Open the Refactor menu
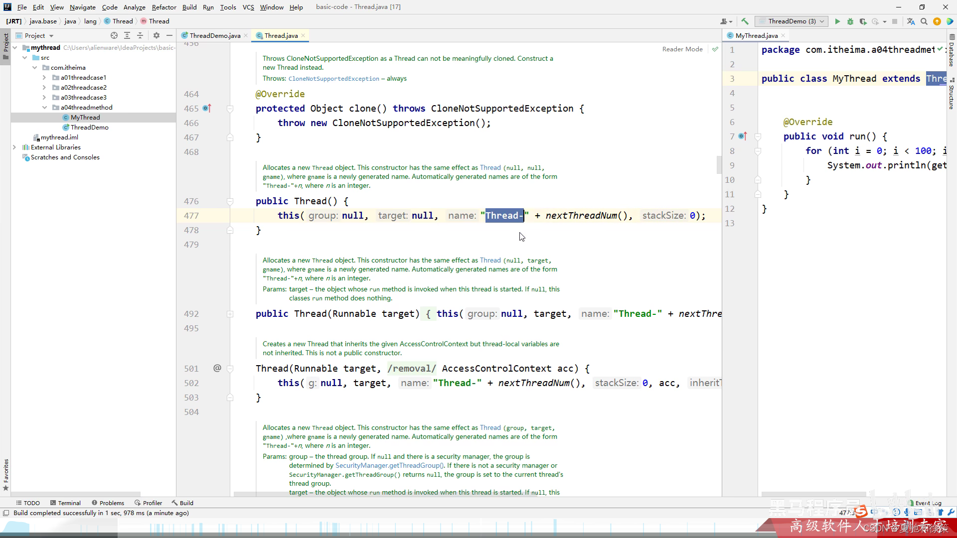The image size is (957, 538). tap(164, 7)
